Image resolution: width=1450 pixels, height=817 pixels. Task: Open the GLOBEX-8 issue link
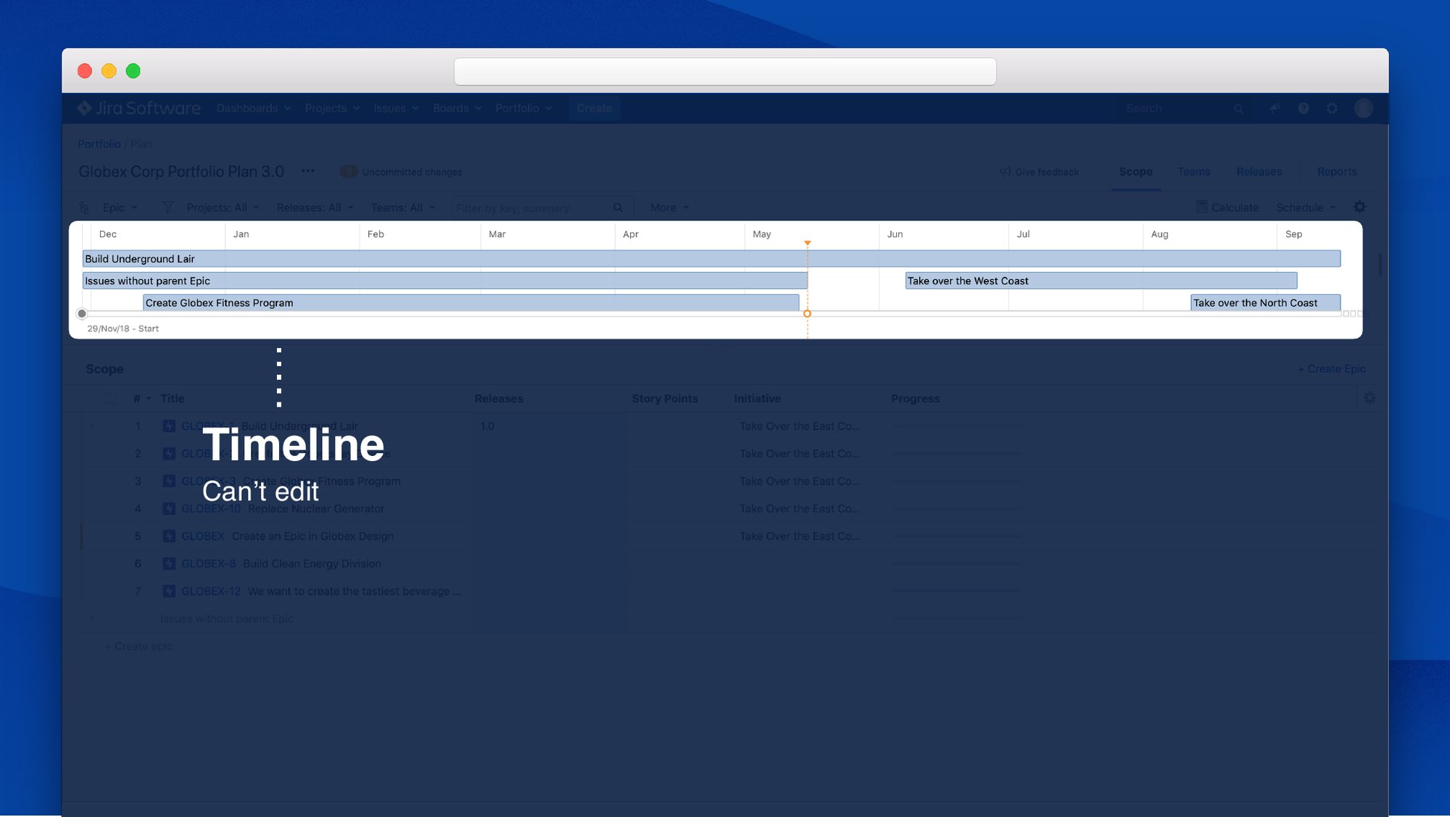[x=208, y=564]
